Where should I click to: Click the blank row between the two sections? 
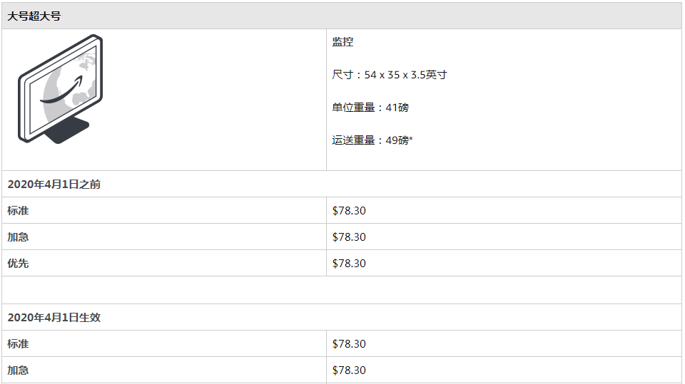click(x=342, y=290)
